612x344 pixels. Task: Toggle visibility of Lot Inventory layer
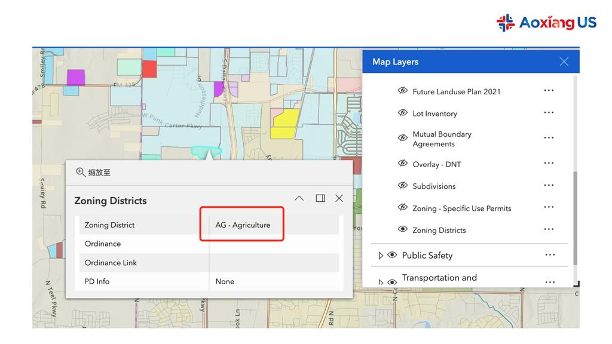click(403, 113)
